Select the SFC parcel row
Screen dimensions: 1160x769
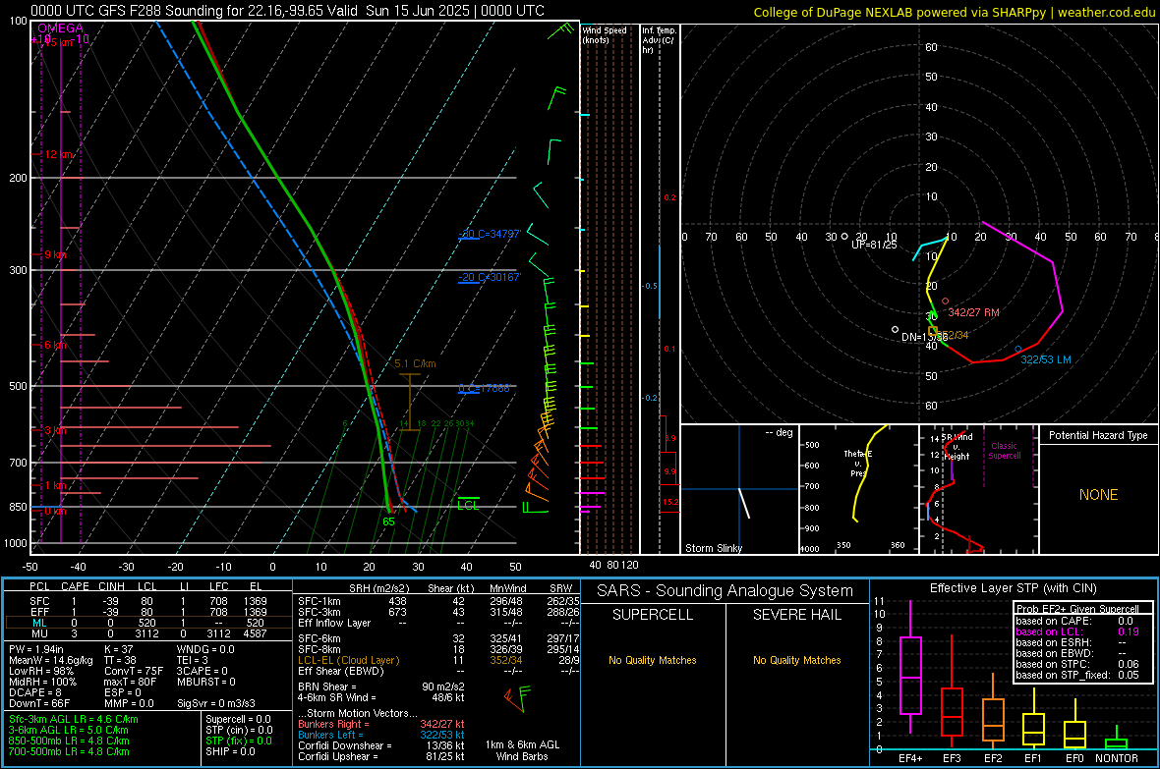(x=146, y=601)
